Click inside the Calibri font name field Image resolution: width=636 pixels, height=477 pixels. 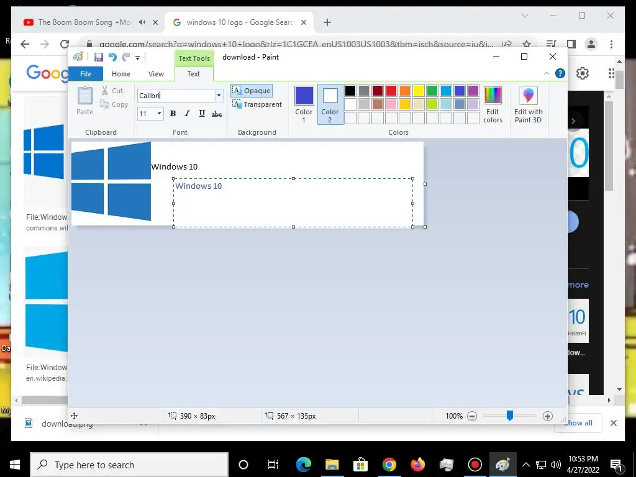pyautogui.click(x=176, y=96)
